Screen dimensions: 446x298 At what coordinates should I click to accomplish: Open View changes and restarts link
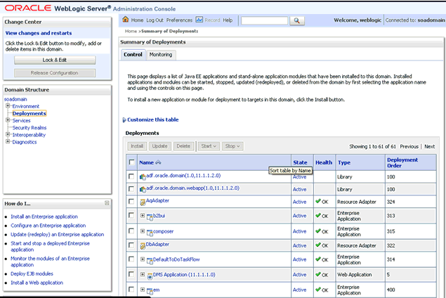[x=39, y=33]
